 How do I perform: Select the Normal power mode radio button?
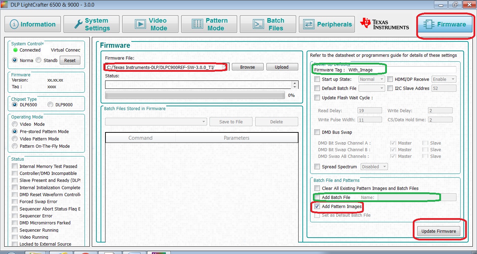15,60
